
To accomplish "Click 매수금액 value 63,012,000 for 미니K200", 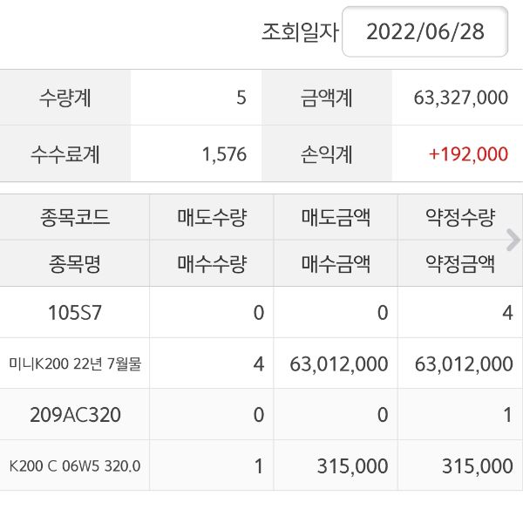I will (x=338, y=363).
